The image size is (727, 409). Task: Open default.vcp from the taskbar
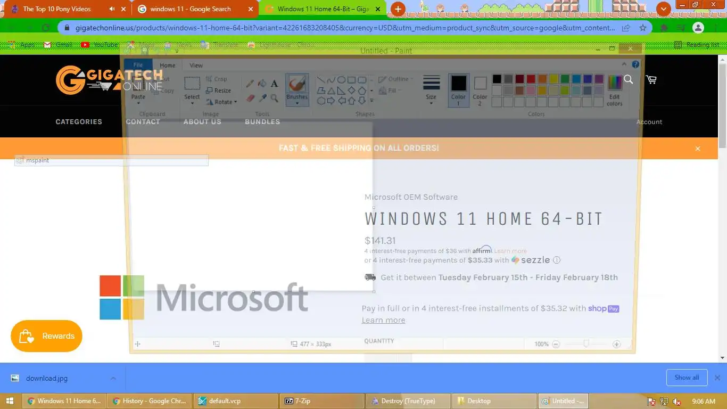(236, 401)
